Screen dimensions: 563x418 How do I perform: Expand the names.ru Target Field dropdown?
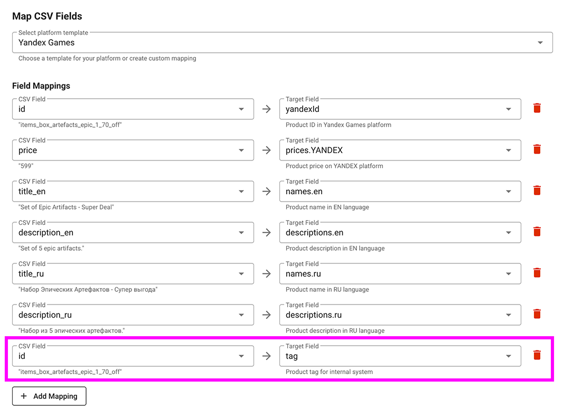400,274
